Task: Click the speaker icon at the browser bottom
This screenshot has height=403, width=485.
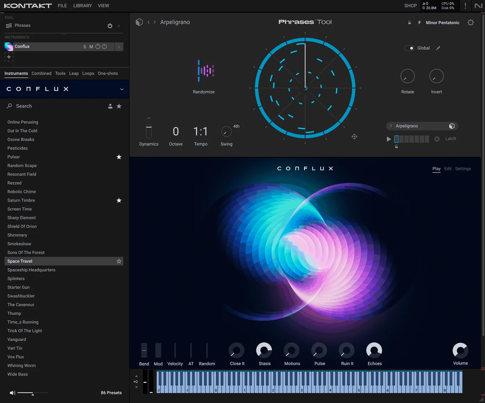Action: coord(12,393)
